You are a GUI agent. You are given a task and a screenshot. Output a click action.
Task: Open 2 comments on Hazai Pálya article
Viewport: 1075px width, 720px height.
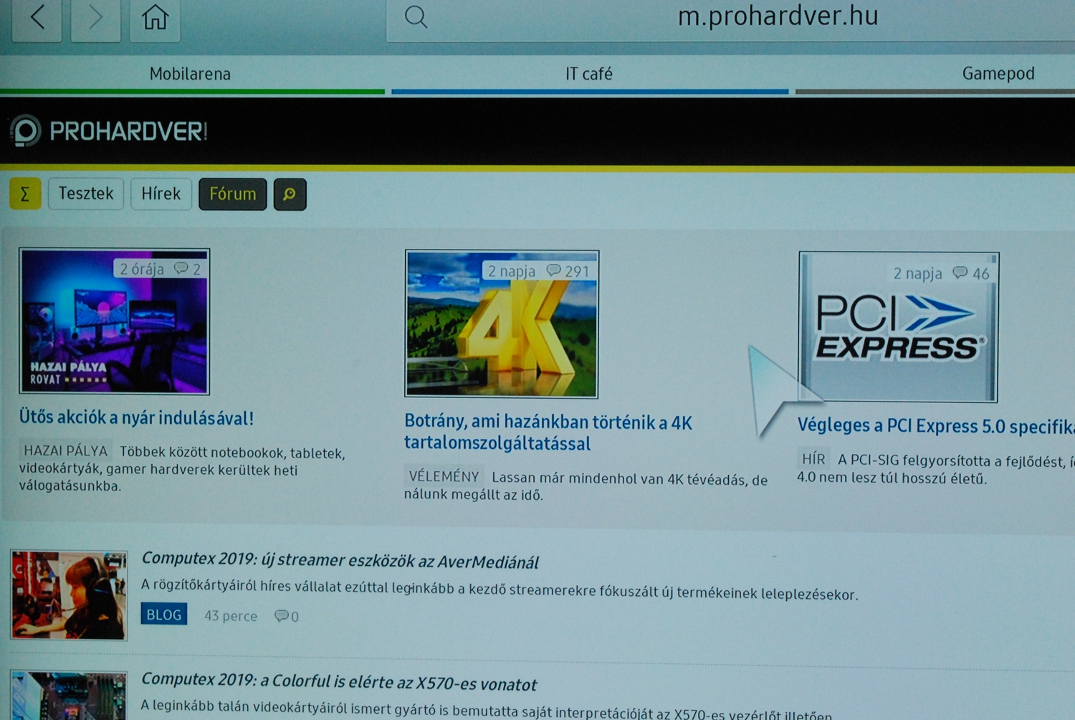pos(188,269)
